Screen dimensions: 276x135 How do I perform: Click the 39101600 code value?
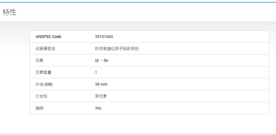click(x=104, y=37)
